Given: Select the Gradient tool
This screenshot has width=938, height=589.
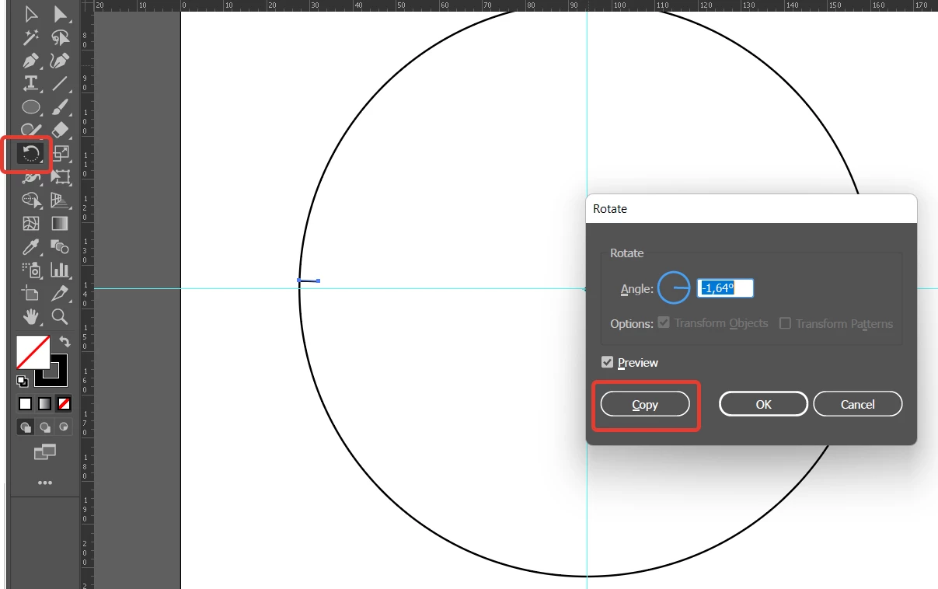Looking at the screenshot, I should [x=61, y=224].
